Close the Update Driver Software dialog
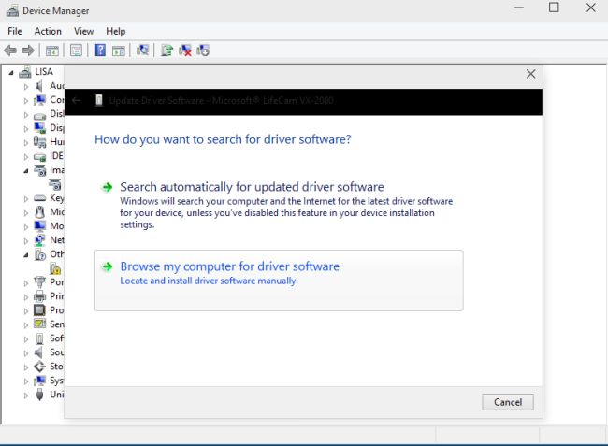 tap(531, 74)
